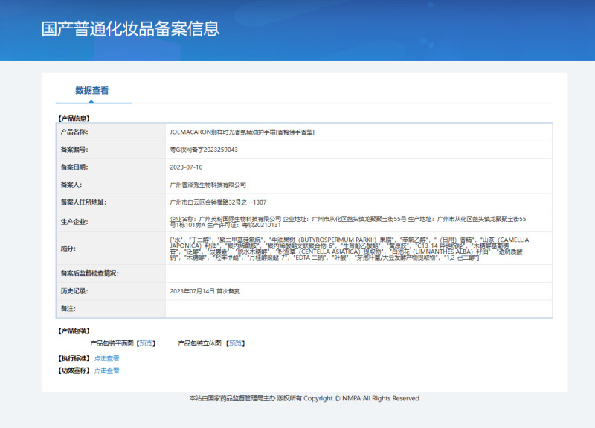Click the 备案人 row label
This screenshot has height=428, width=595.
point(71,185)
